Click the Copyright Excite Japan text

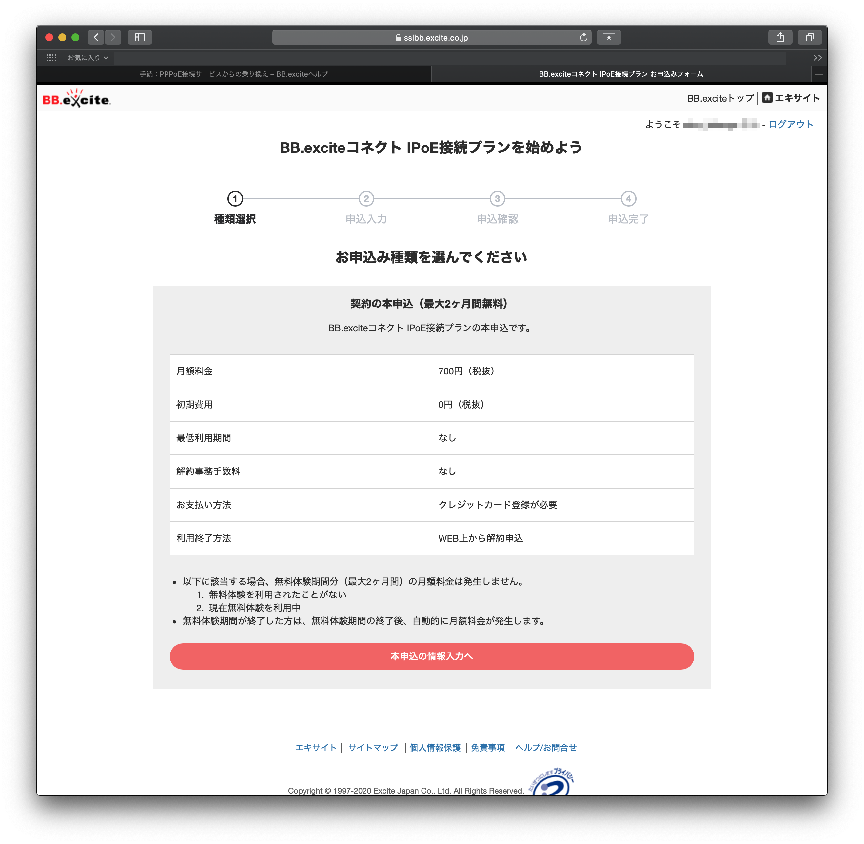point(406,790)
